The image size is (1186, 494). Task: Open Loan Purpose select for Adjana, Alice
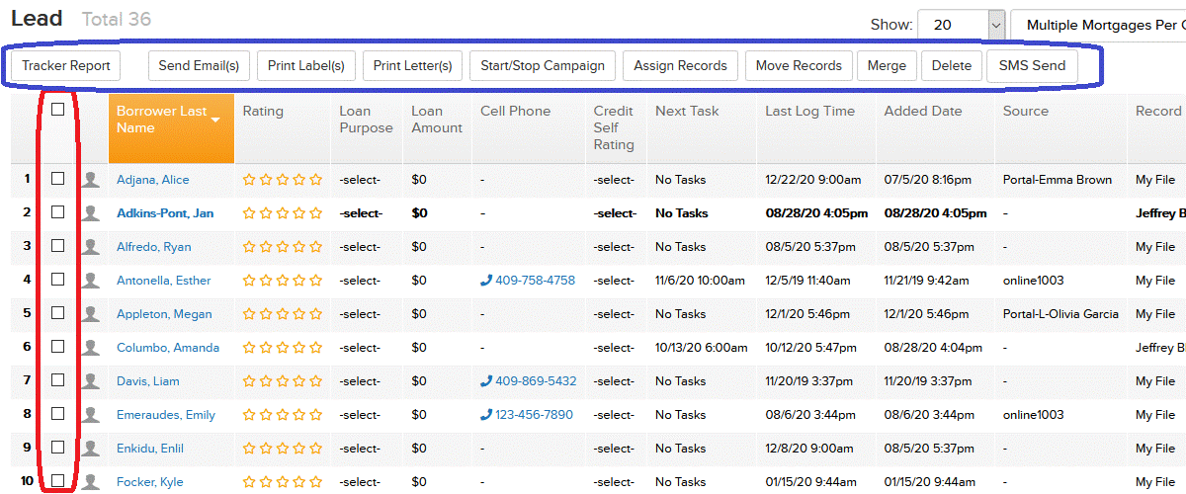[360, 180]
